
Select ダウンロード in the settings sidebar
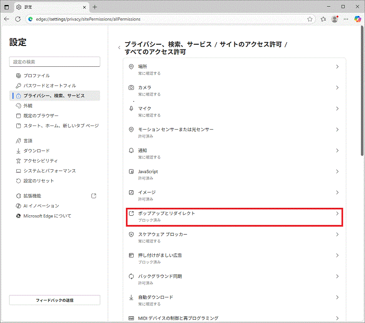[36, 151]
